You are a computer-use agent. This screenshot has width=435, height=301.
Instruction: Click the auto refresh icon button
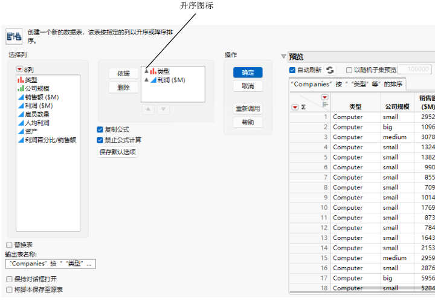pos(330,70)
